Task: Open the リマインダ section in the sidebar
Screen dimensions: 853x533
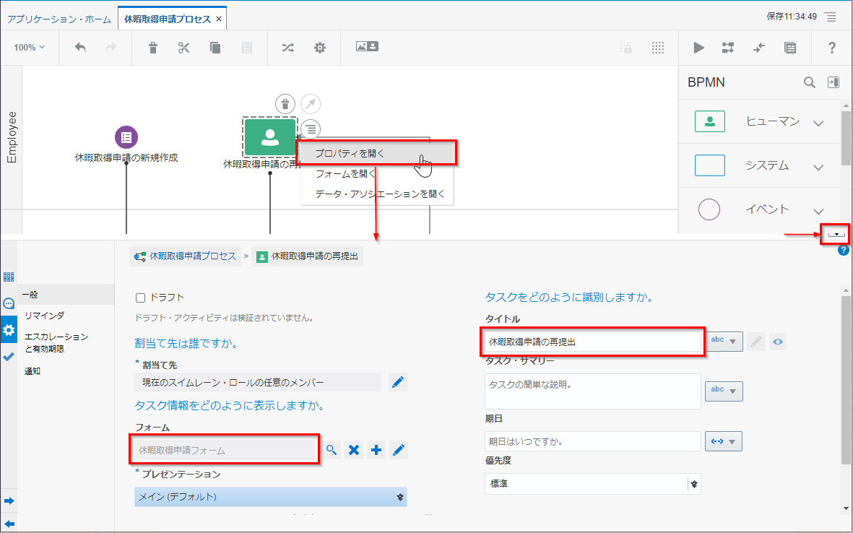Action: (45, 316)
